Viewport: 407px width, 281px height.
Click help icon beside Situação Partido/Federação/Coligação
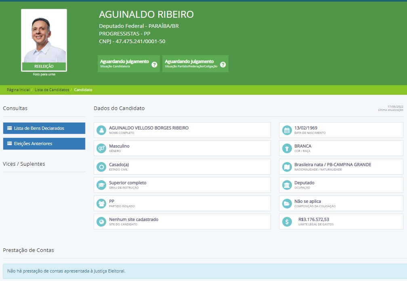click(222, 64)
